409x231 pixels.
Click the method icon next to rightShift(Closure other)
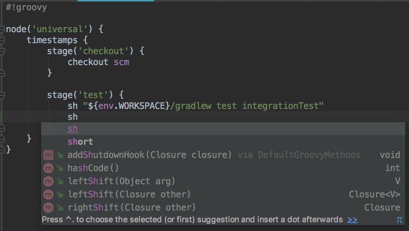(48, 207)
